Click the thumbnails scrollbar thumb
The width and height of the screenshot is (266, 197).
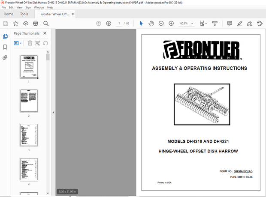point(48,57)
